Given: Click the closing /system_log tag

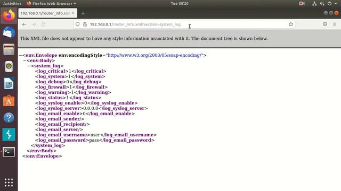Looking at the screenshot, I should (x=48, y=145).
